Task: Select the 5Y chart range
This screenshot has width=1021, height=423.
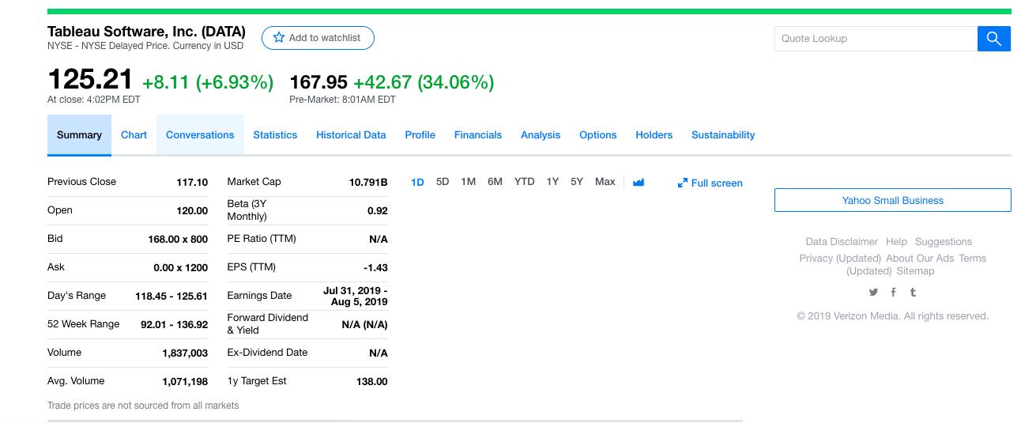Action: pos(577,182)
